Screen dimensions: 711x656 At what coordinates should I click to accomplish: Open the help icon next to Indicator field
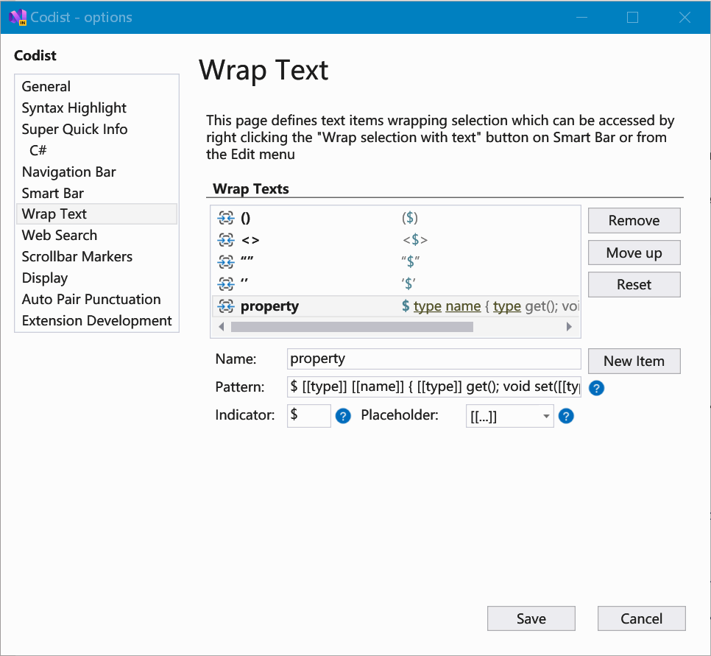pyautogui.click(x=343, y=415)
